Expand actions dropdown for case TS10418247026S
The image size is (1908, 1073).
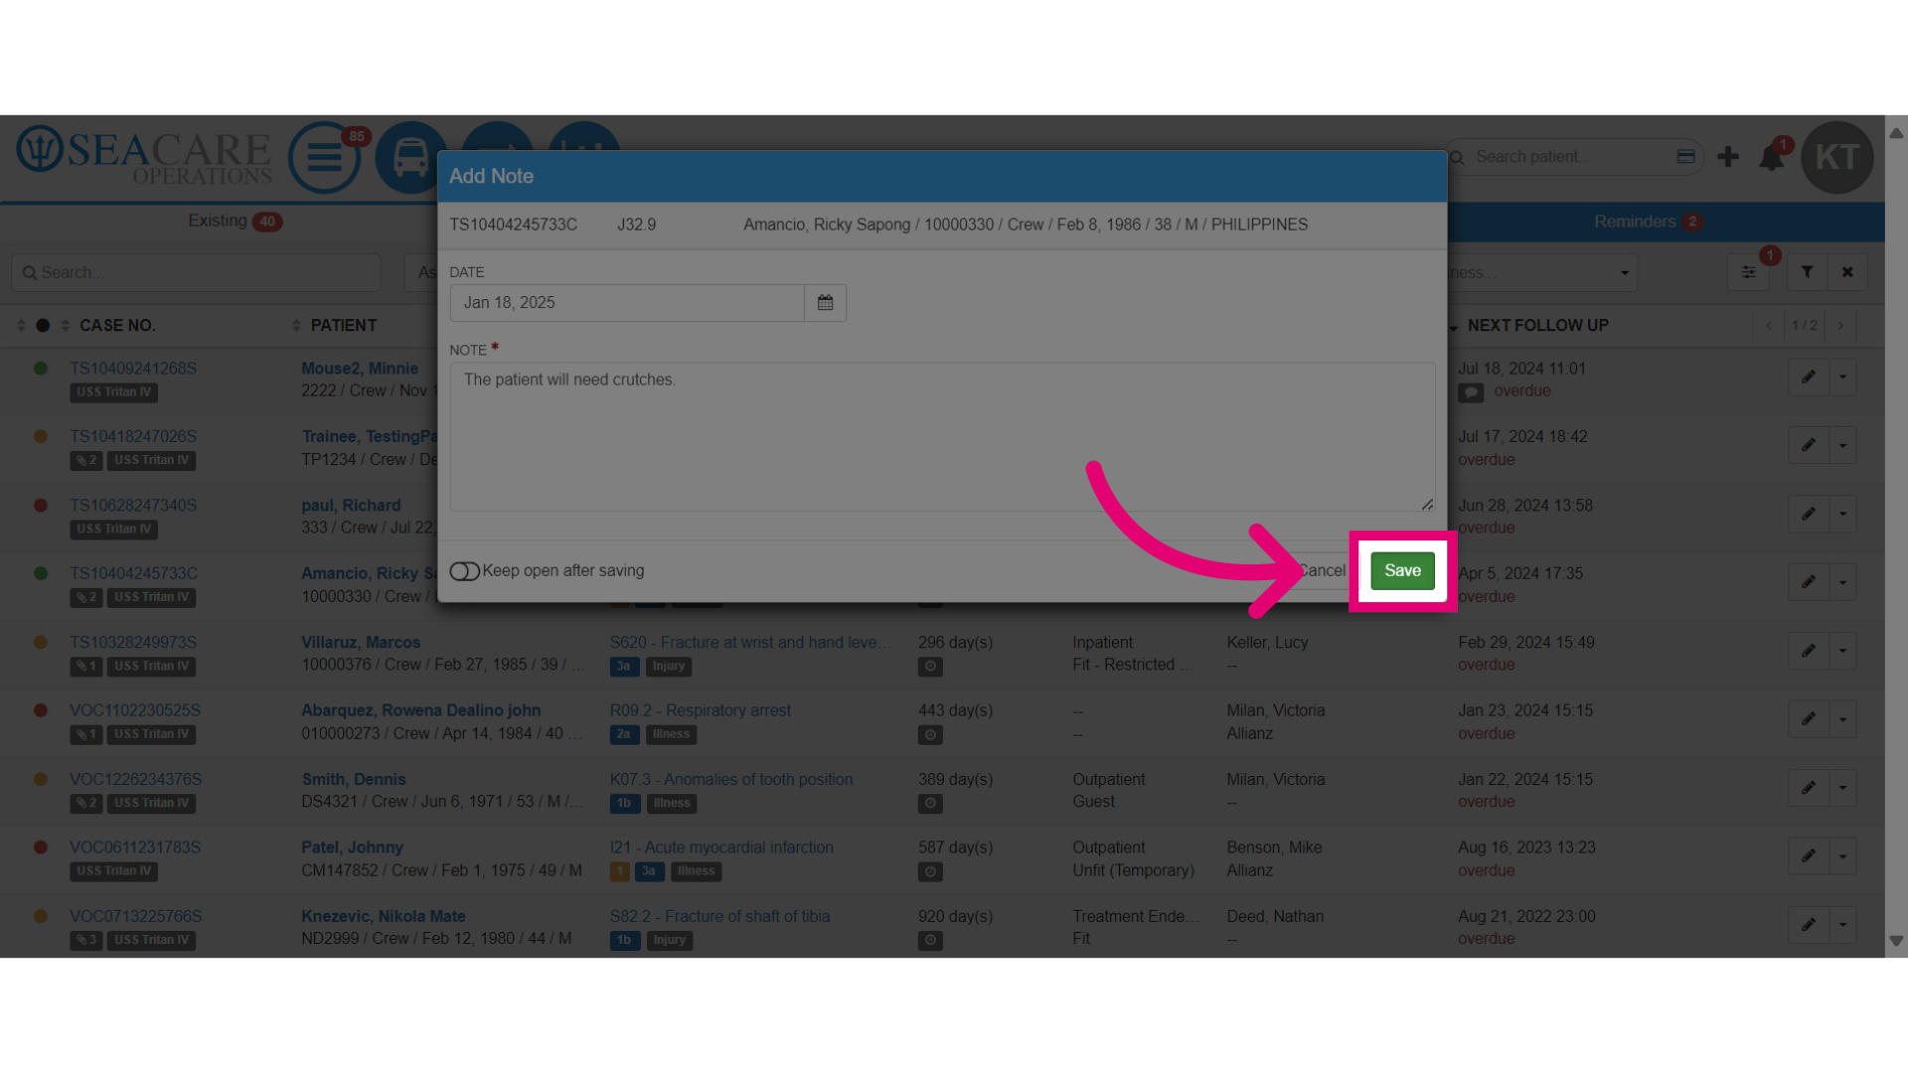click(x=1842, y=446)
